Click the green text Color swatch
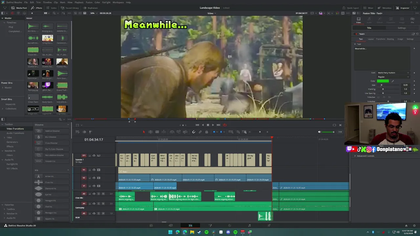This screenshot has height=236, width=420. click(383, 81)
